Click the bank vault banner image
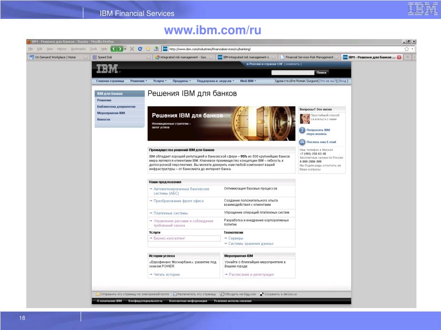This screenshot has width=441, height=330. 221,123
